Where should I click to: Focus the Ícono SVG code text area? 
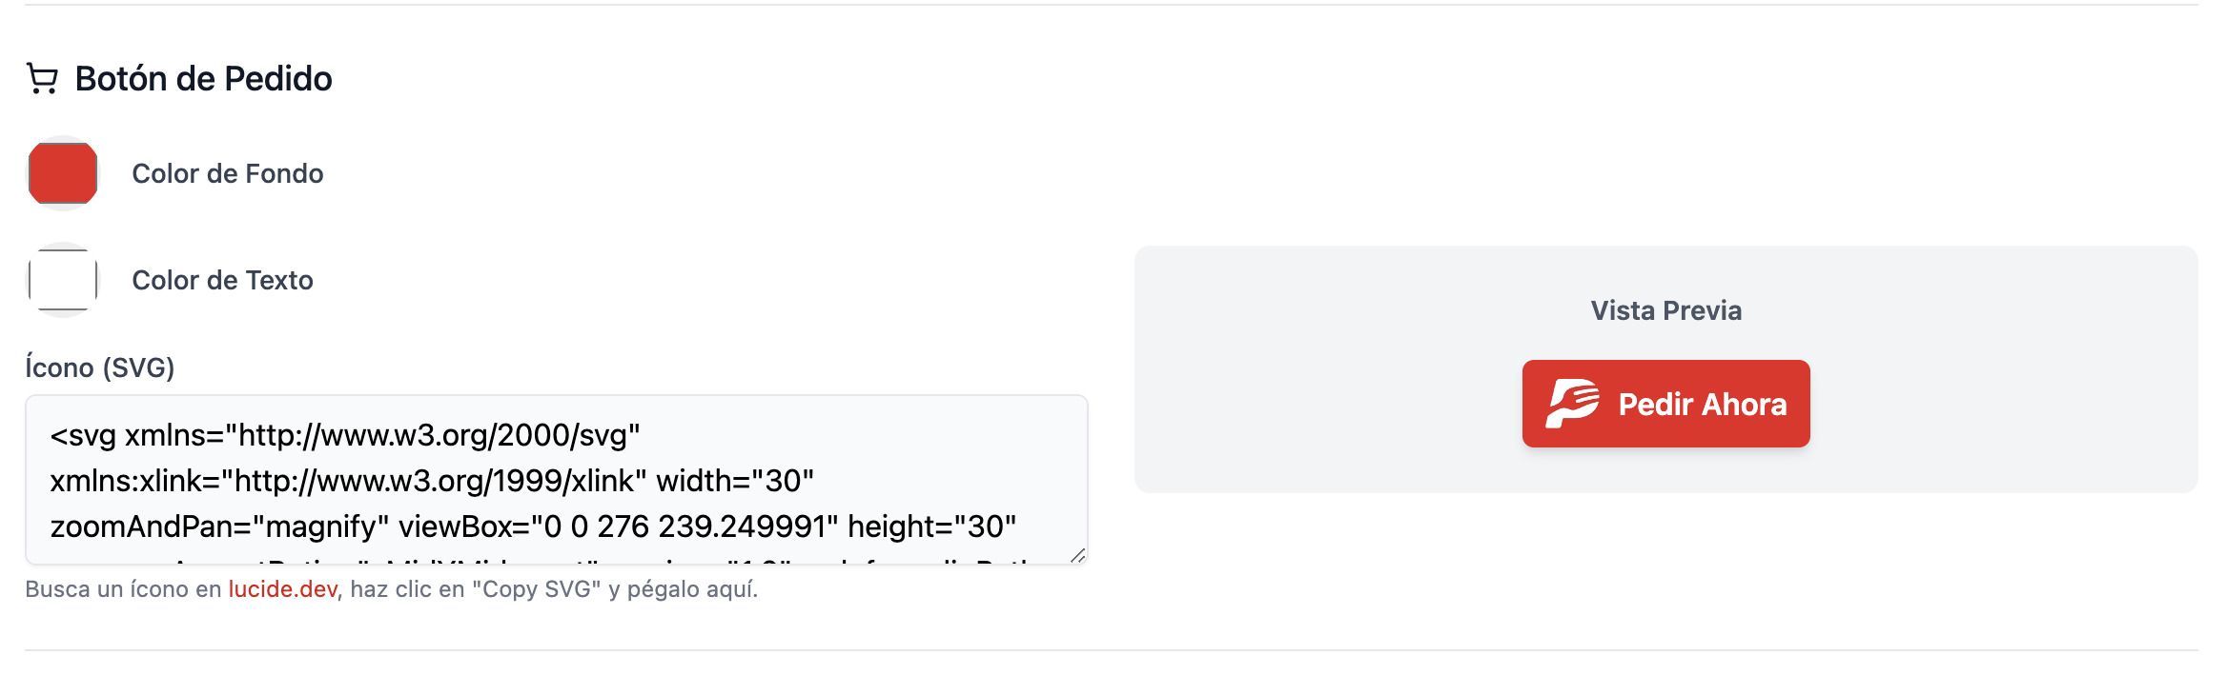pyautogui.click(x=556, y=480)
